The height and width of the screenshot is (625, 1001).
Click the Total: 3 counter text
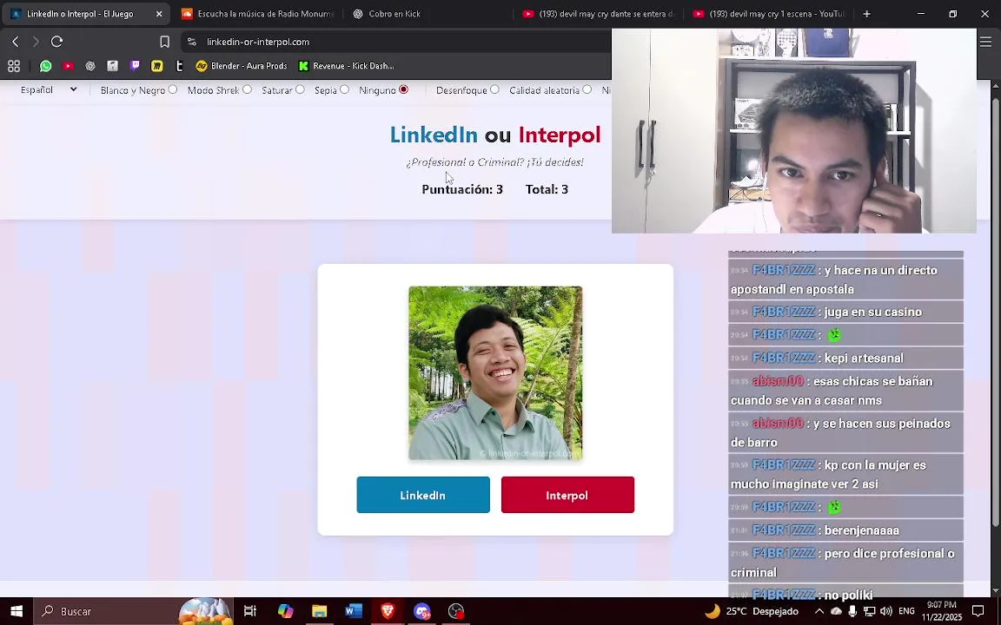(x=547, y=189)
